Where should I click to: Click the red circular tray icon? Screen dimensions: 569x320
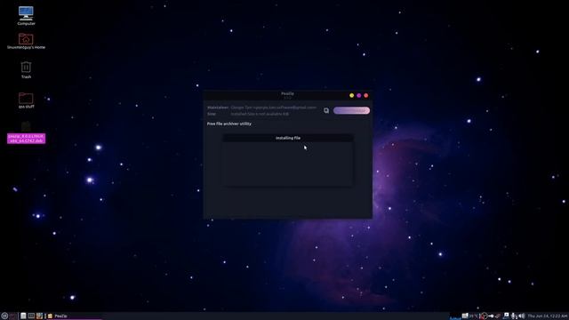point(484,316)
